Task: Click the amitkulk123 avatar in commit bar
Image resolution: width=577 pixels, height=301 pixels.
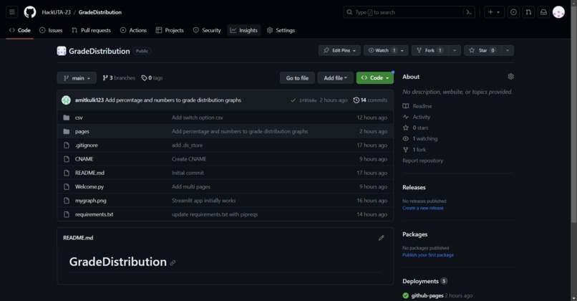Action: [67, 100]
